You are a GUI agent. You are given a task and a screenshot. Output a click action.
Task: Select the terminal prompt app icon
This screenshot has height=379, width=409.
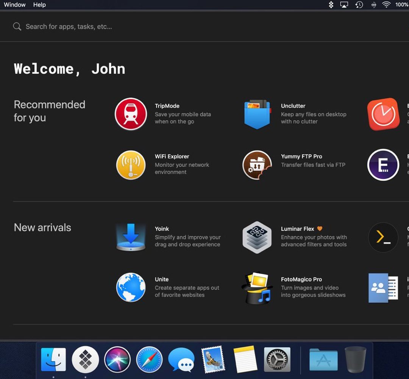point(383,237)
